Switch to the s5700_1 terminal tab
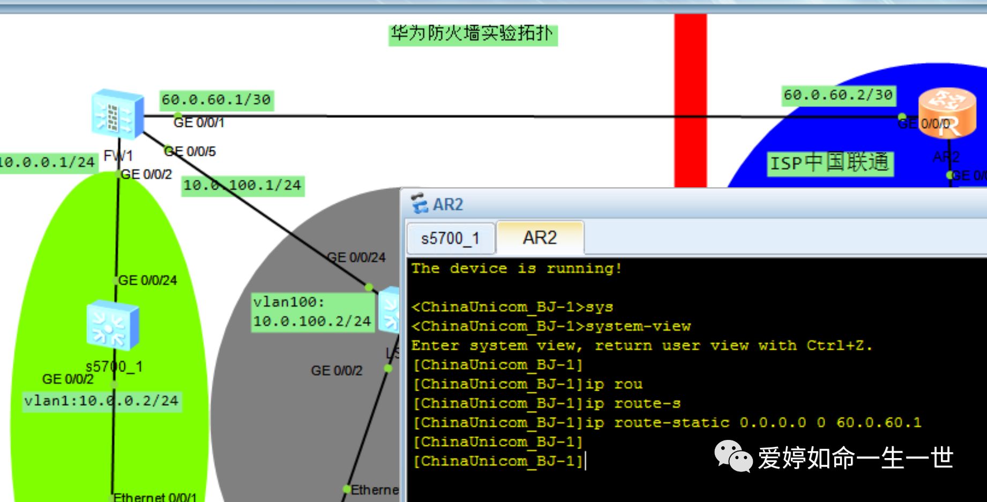987x502 pixels. pyautogui.click(x=450, y=238)
